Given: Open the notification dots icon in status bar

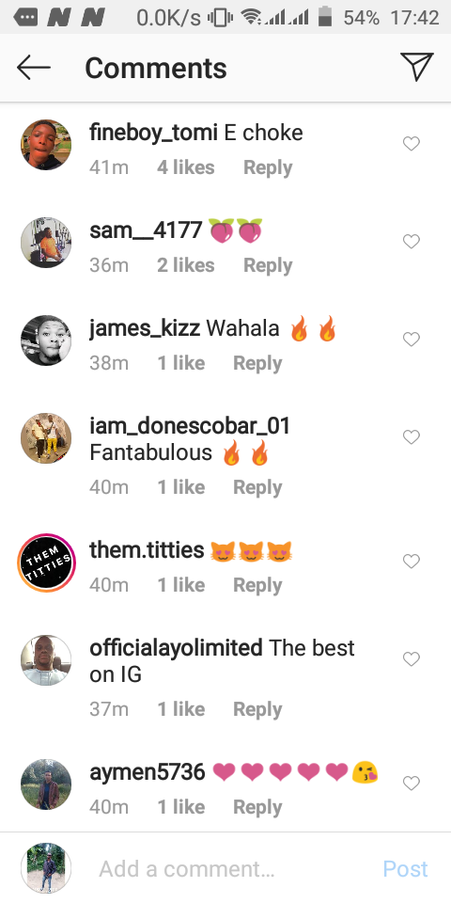Looking at the screenshot, I should pos(24,17).
